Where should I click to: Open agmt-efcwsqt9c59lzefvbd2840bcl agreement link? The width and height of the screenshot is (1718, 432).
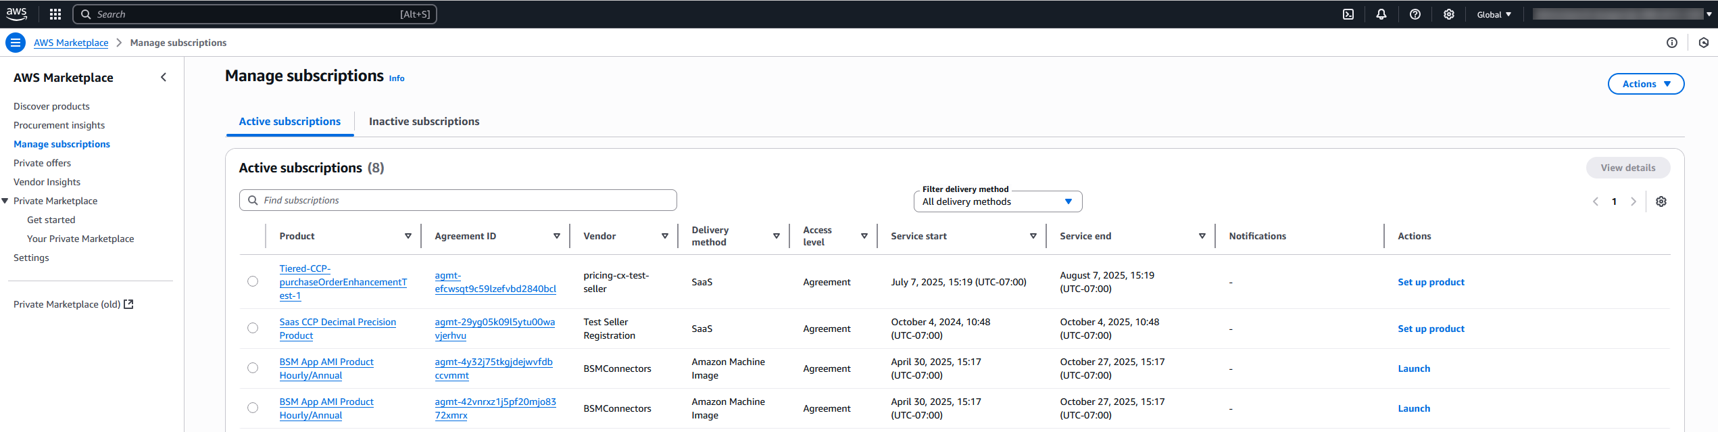(495, 282)
